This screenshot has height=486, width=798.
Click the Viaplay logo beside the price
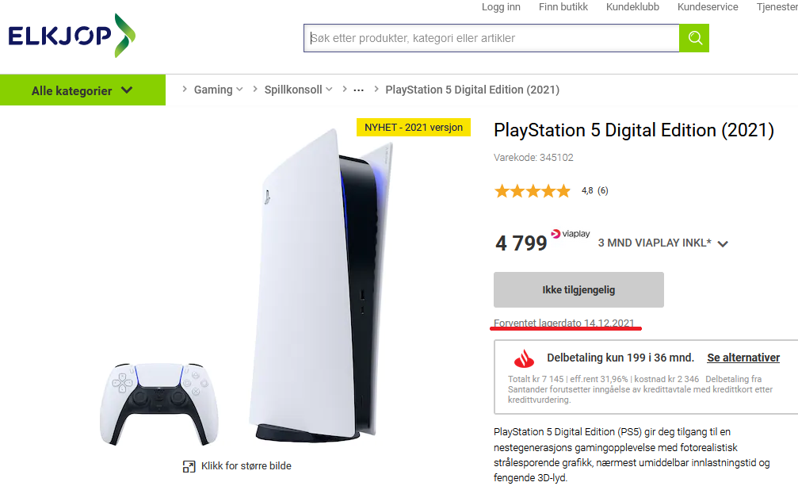571,234
